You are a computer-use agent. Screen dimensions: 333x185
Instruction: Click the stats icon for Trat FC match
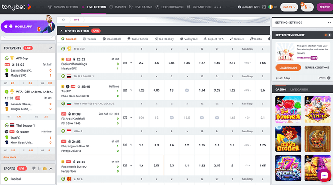coord(63,86)
